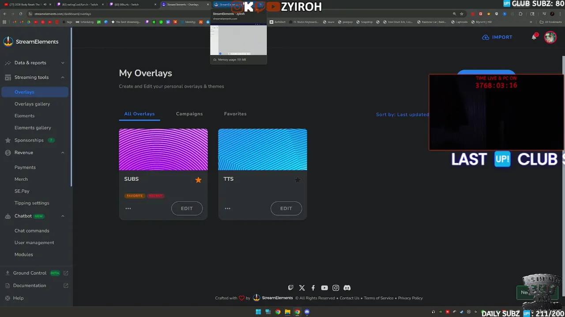The image size is (565, 317).
Task: Click the IMPORT button
Action: click(x=497, y=37)
